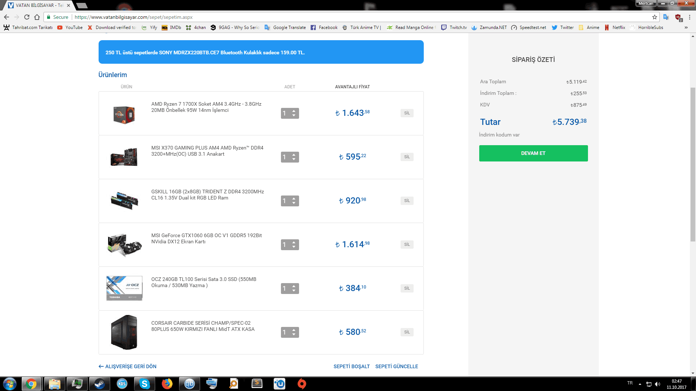
Task: Open Firefox from the taskbar
Action: coord(167,384)
